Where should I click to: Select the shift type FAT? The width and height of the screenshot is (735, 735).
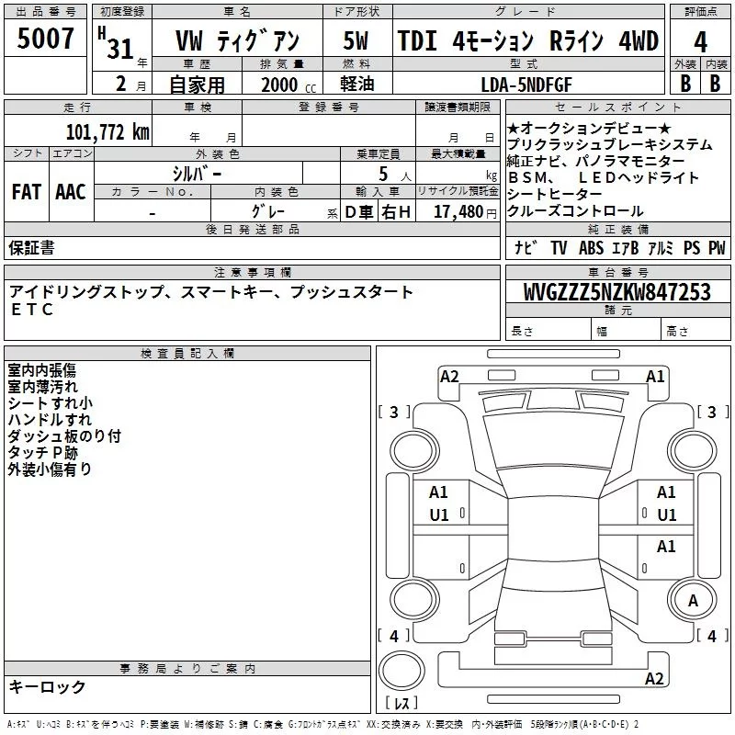27,192
